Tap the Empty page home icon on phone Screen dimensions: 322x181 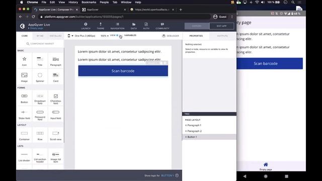266,166
